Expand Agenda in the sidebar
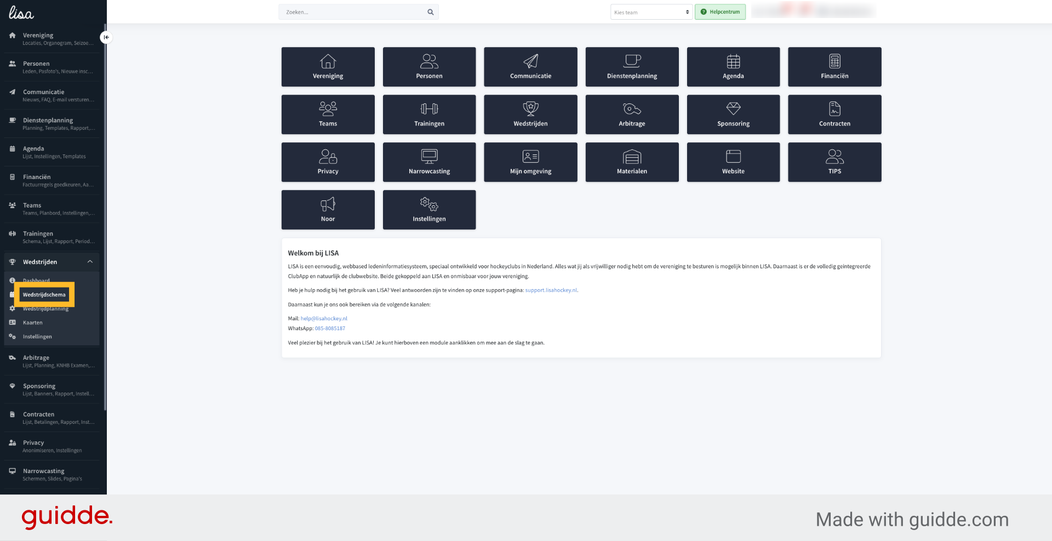 [52, 152]
